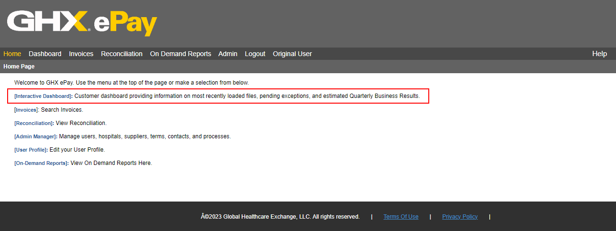Click the GHX ePay logo
Viewport: 616px width, 231px height.
tap(82, 23)
